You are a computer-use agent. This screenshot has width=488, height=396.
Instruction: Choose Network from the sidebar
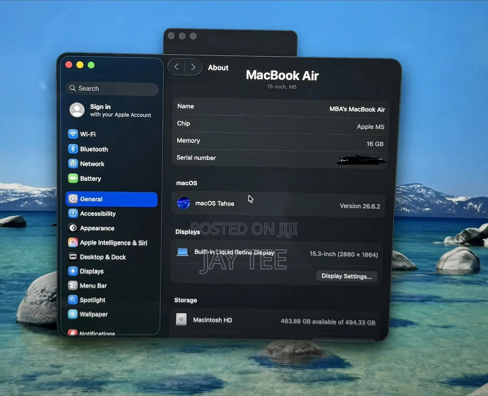112,164
